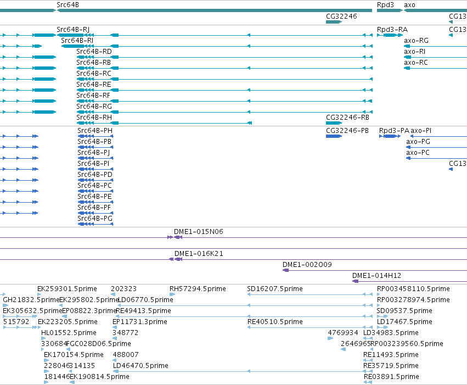Select EST RP003278974.5prime
The image size is (467, 385).
pyautogui.click(x=413, y=300)
